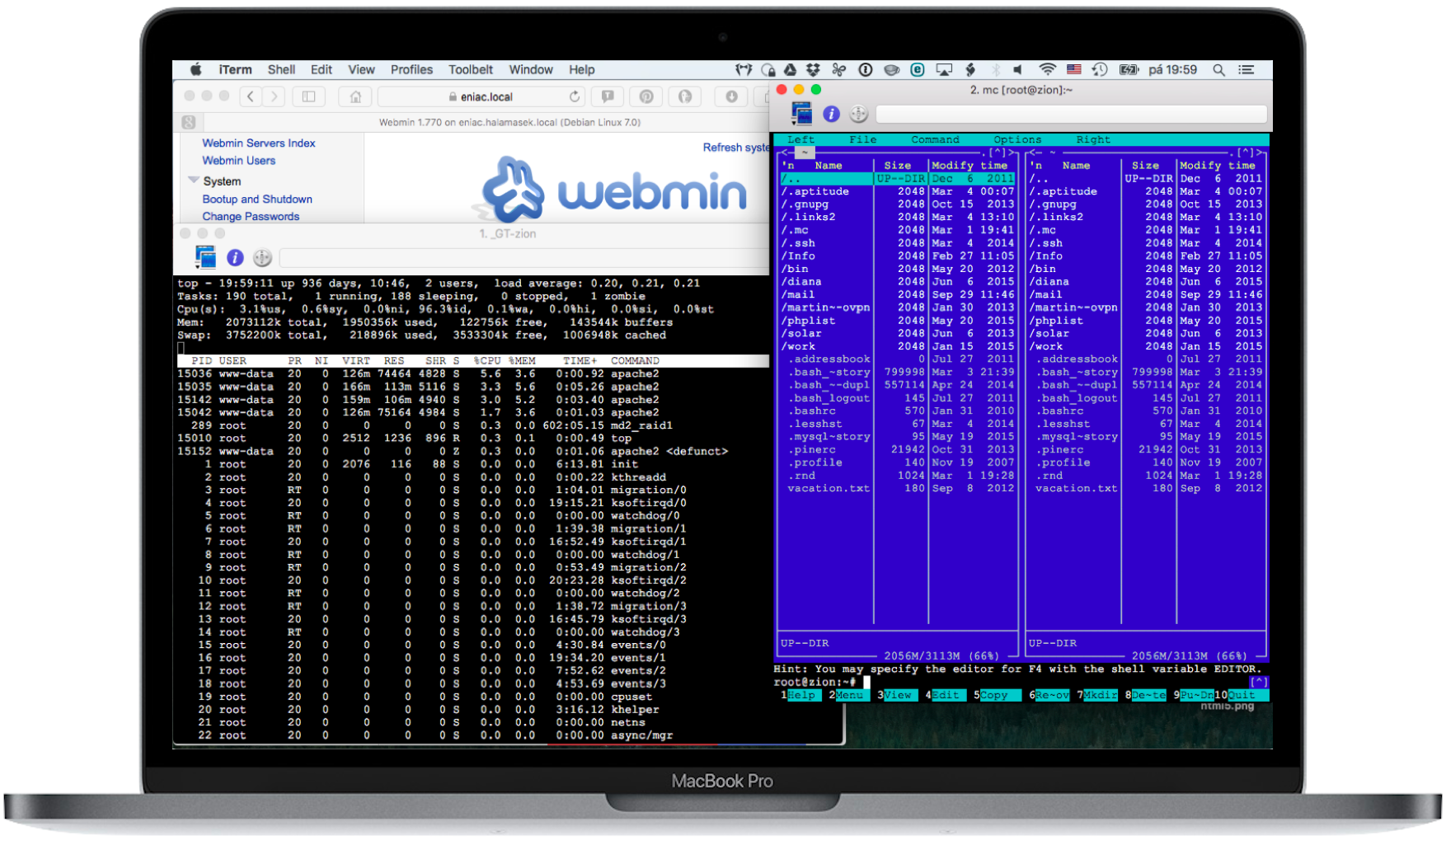Open the Dropbox menu bar icon
This screenshot has height=845, width=1446.
pos(814,70)
